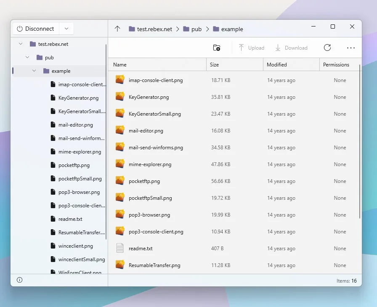
Task: Click the file icon beside ResumableTransfer in the tree
Action: click(53, 232)
